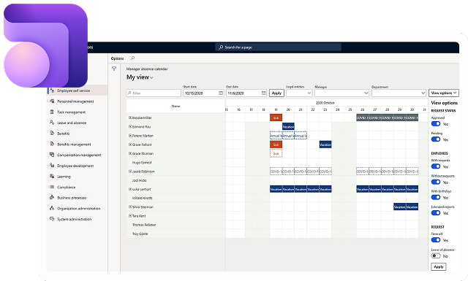Toggle employees With requests switch

click(436, 166)
